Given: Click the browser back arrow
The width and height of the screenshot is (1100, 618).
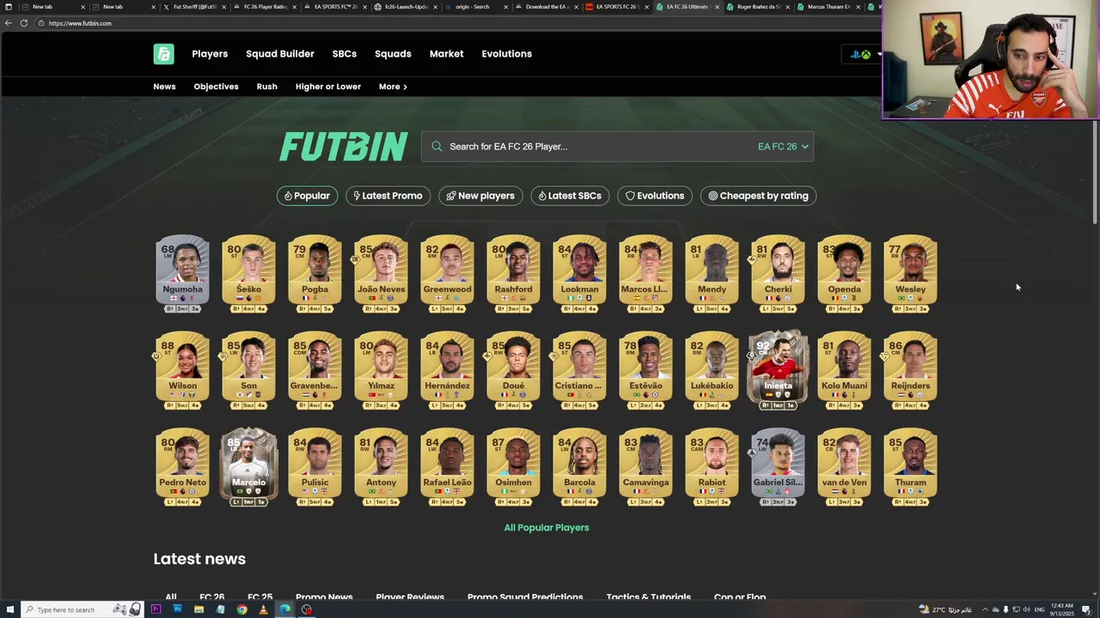Looking at the screenshot, I should 9,23.
